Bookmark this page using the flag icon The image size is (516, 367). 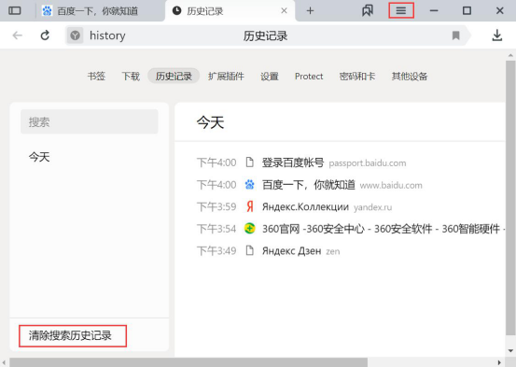pyautogui.click(x=455, y=35)
